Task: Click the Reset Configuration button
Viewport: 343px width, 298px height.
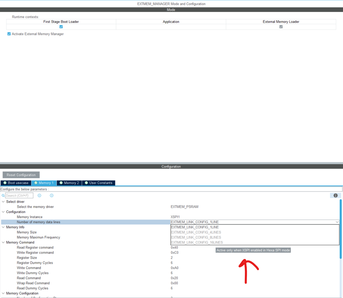Action: (21, 175)
